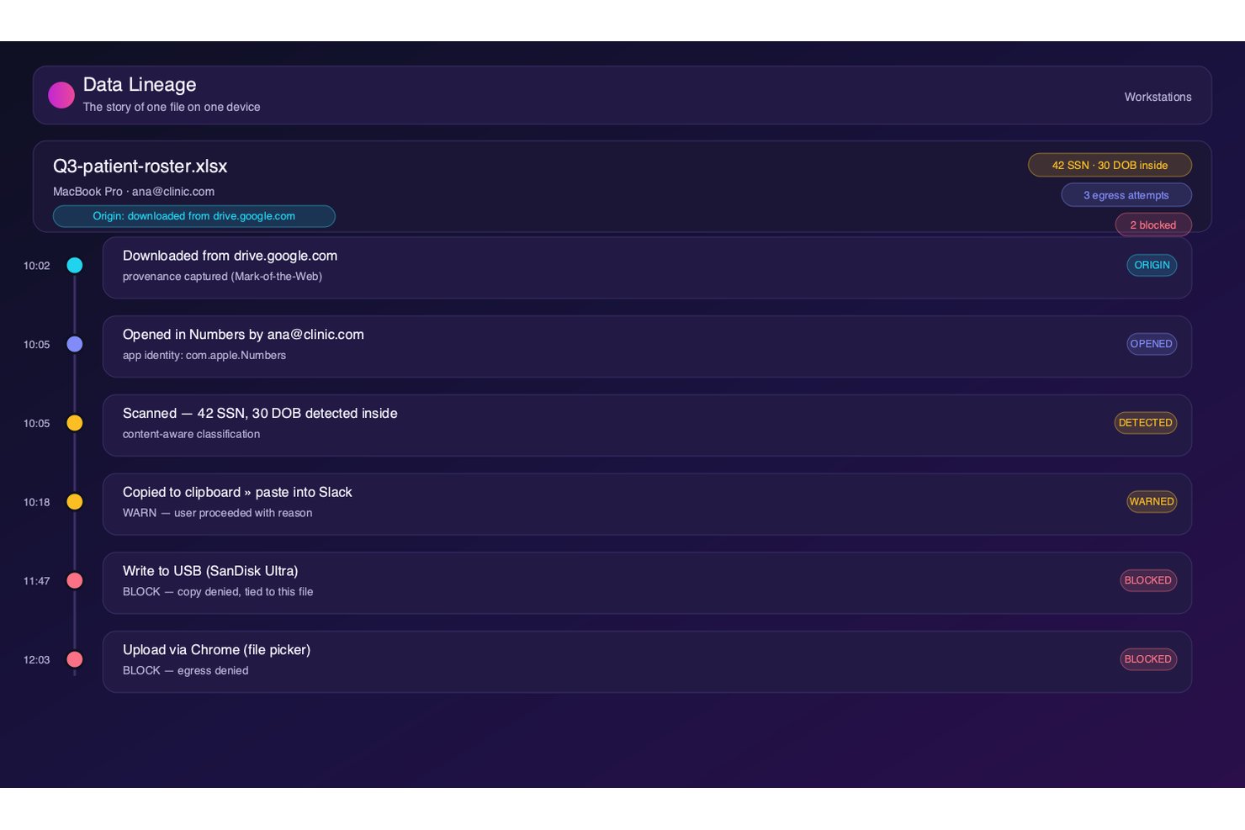Select the 10:05 Scanned event timeline dot
This screenshot has height=830, width=1245.
point(75,423)
